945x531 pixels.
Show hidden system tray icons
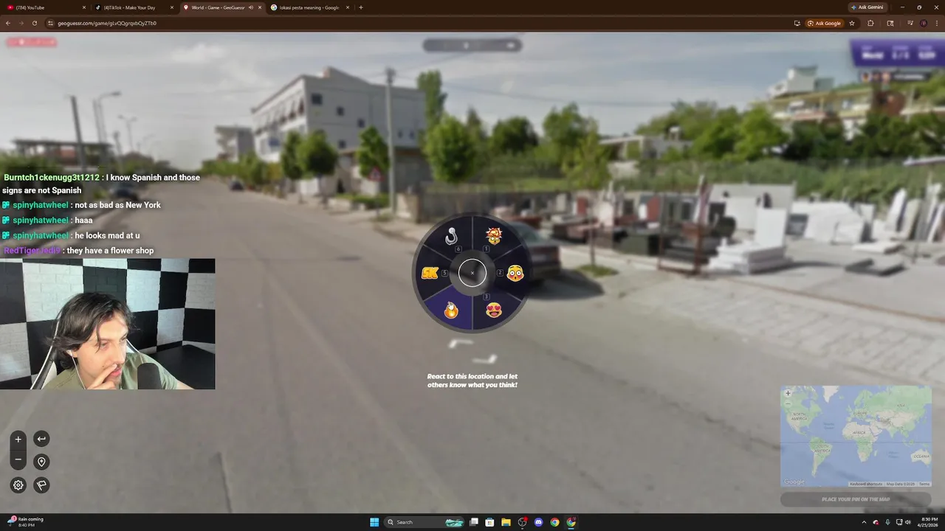(864, 522)
